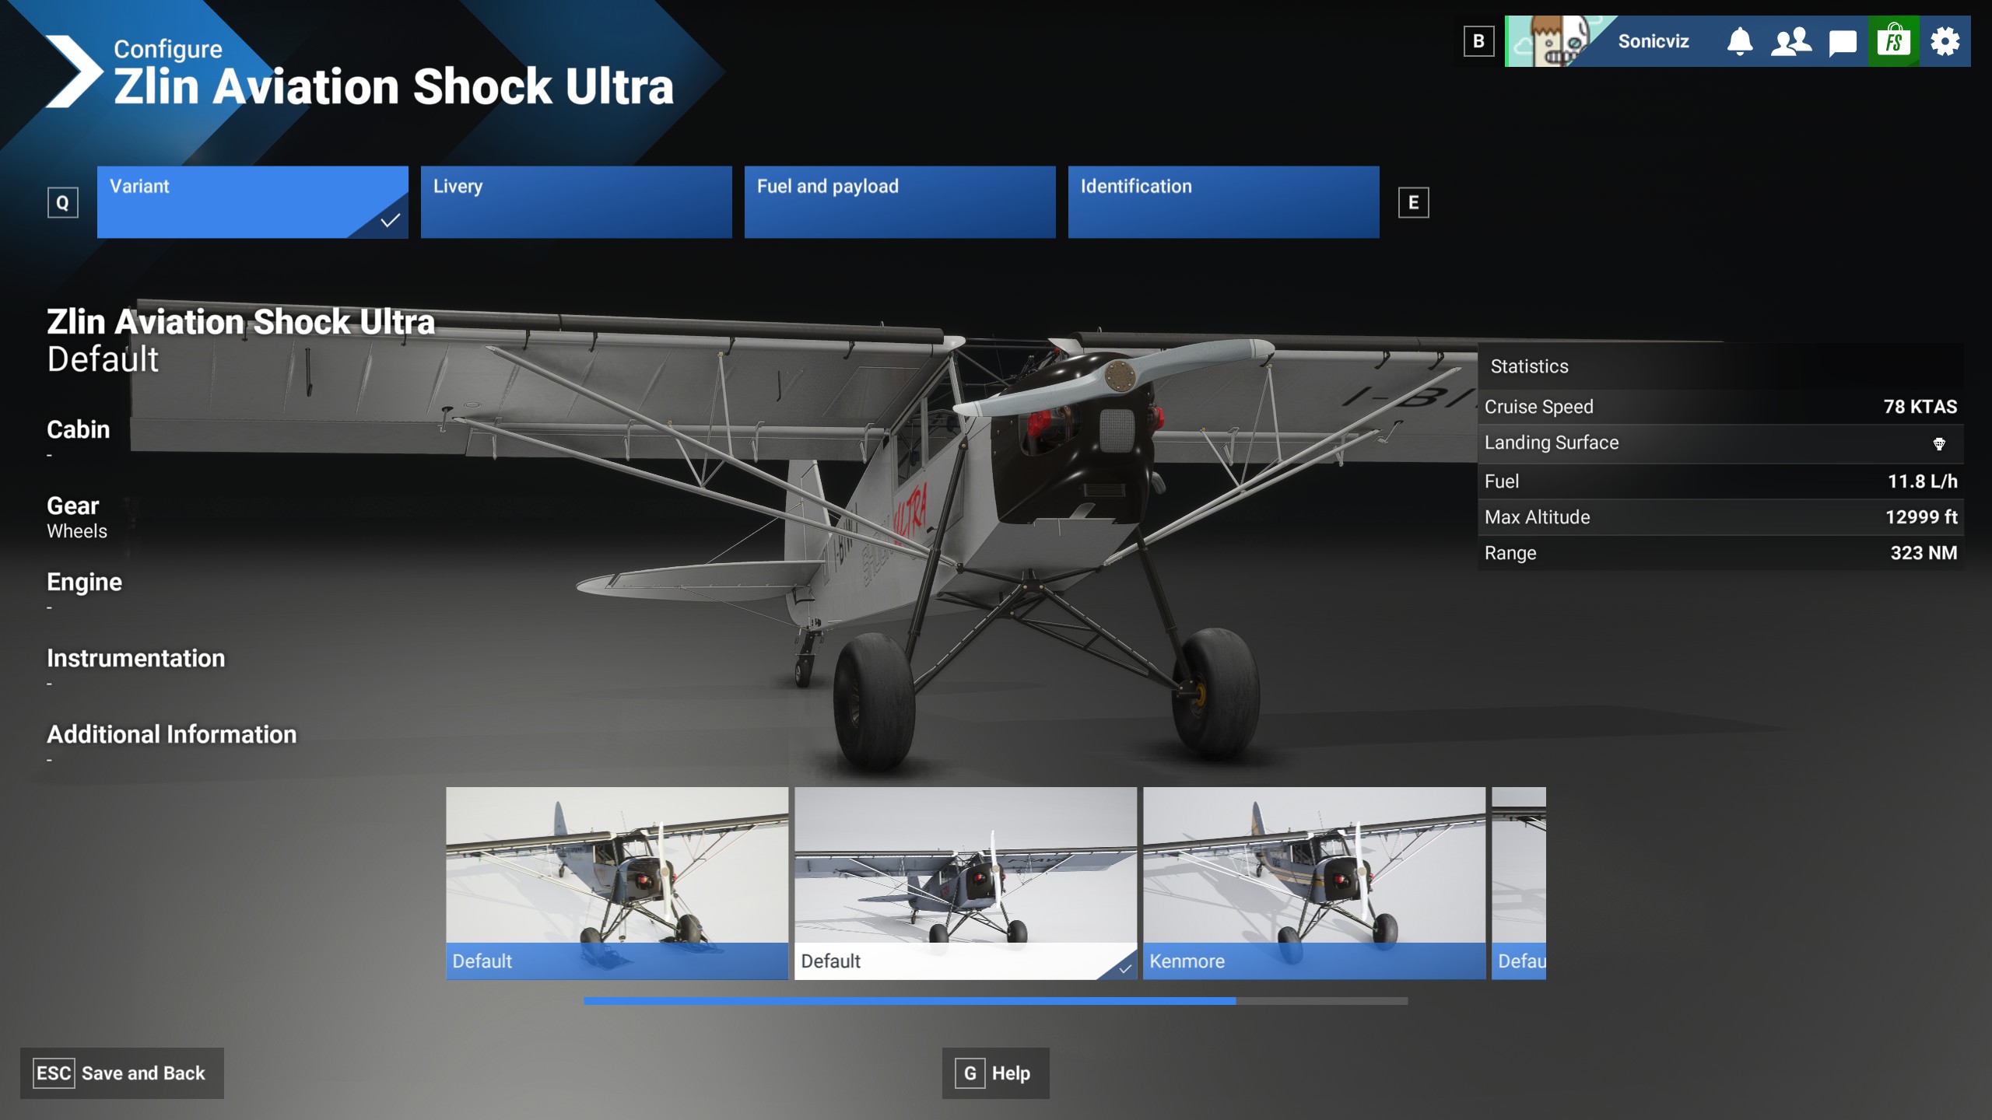Click the 11.8 L/h fuel value
Viewport: 1992px width, 1120px height.
click(1923, 481)
